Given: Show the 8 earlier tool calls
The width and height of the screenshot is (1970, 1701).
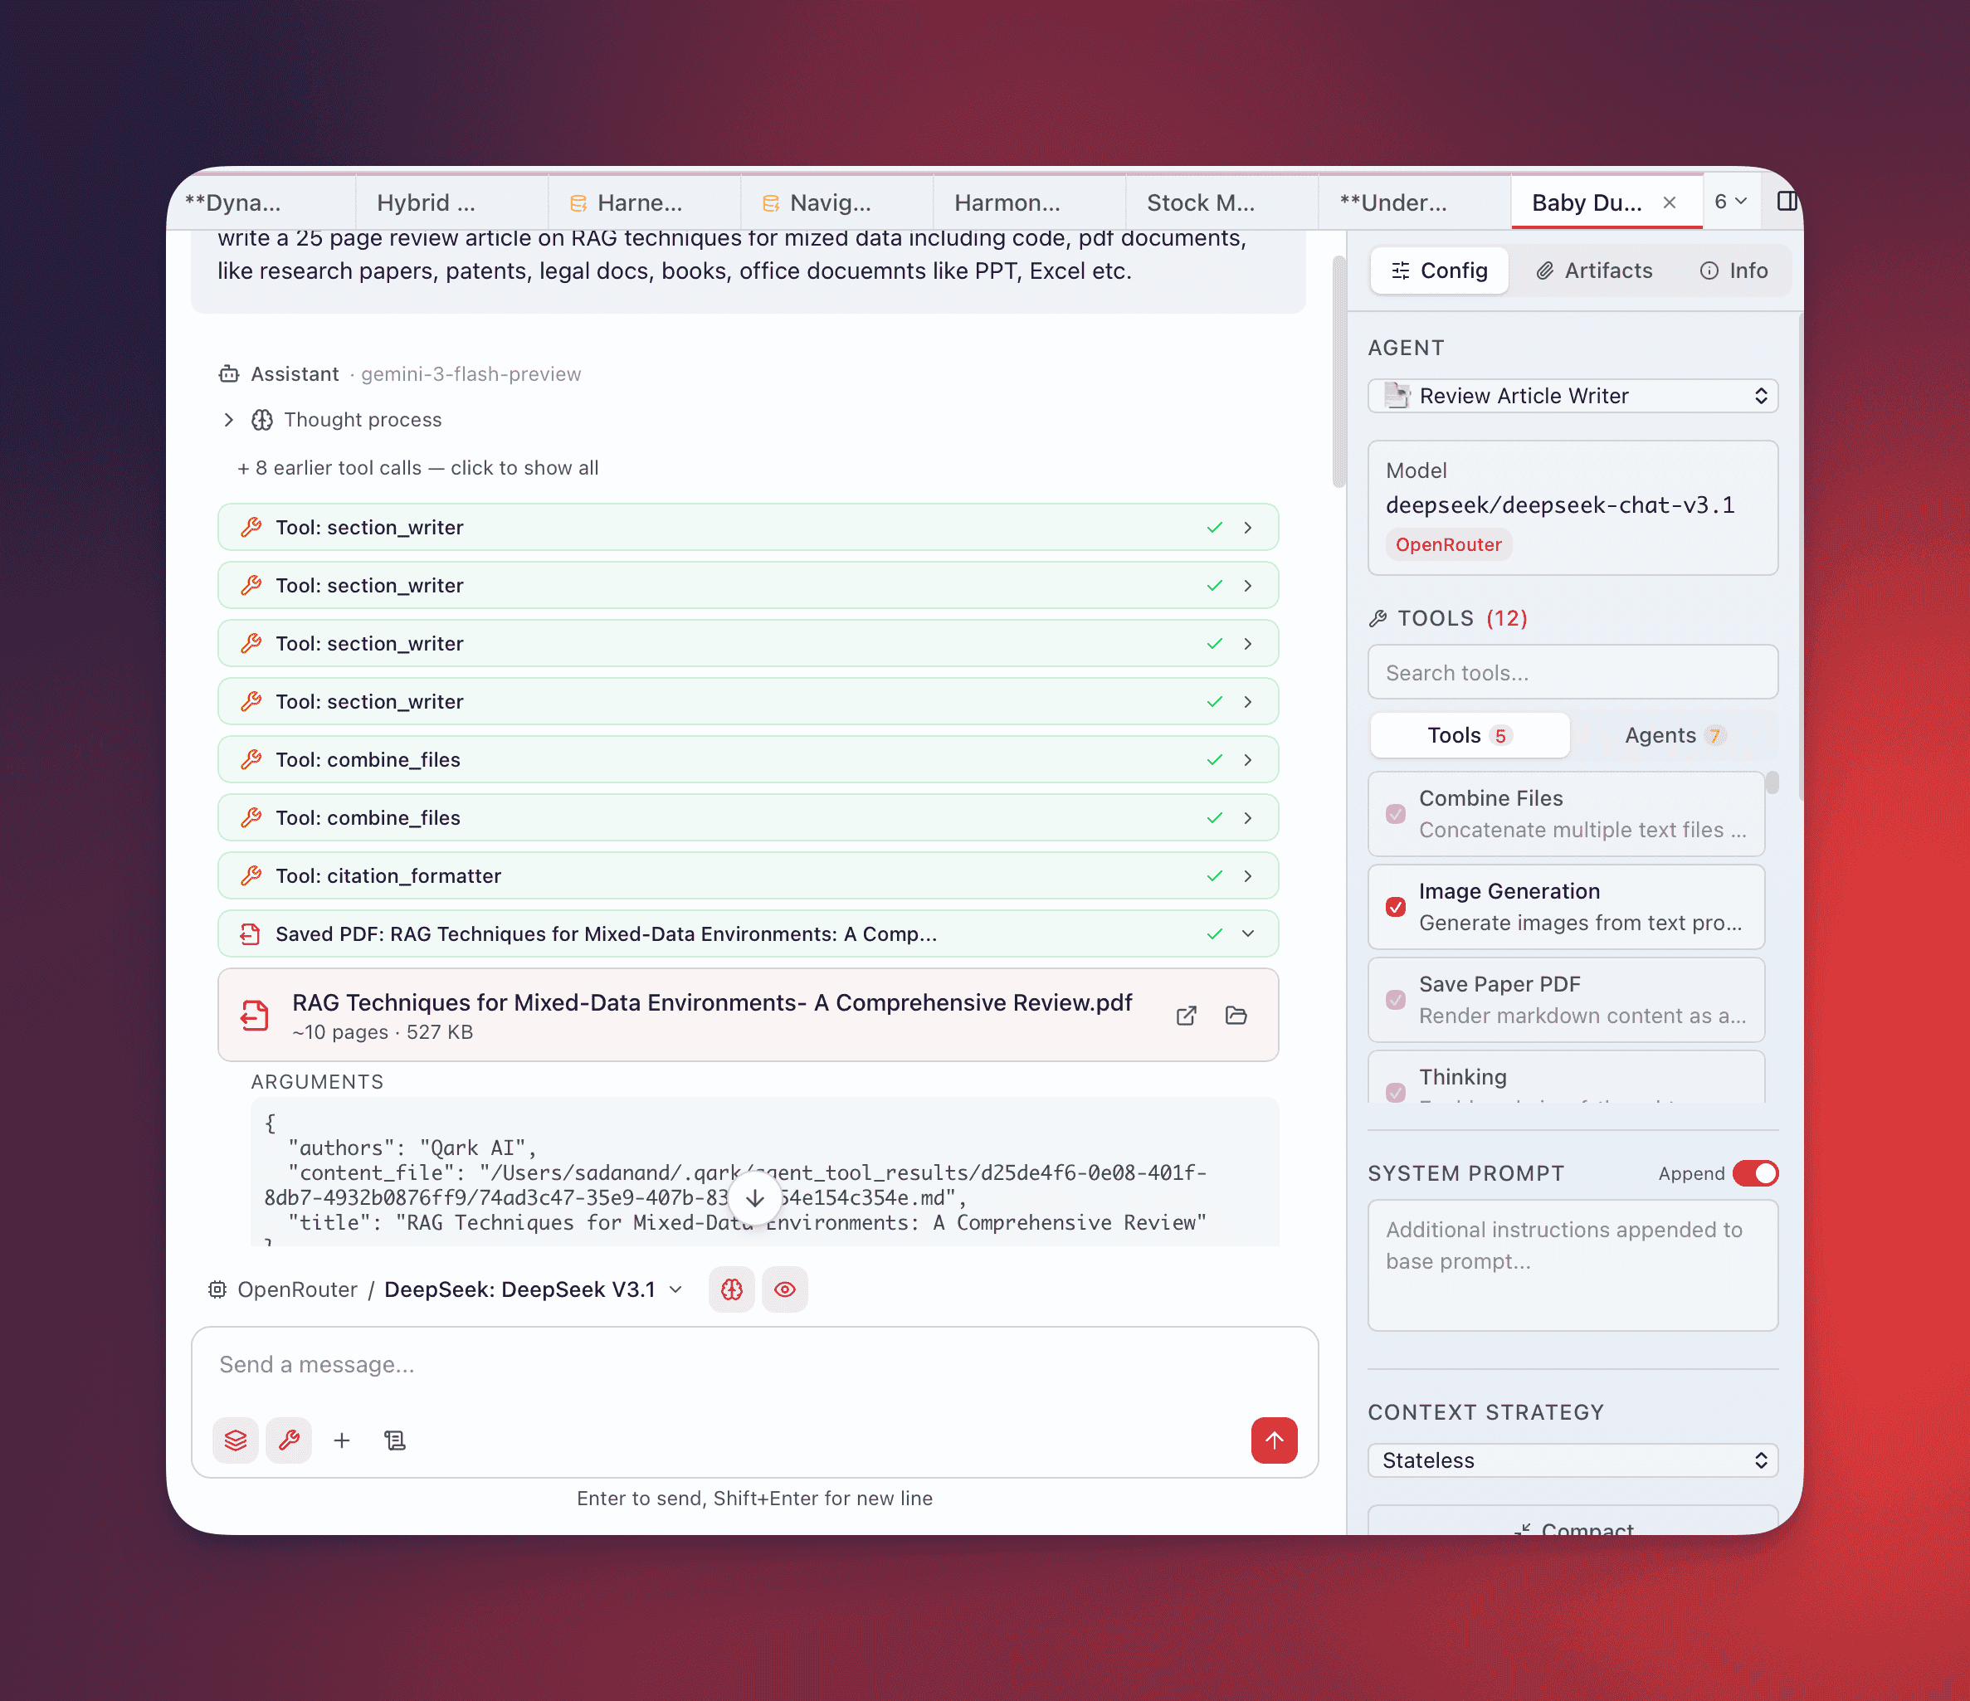Looking at the screenshot, I should point(417,468).
